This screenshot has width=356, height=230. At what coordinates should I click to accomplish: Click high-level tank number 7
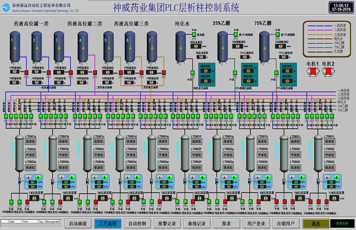[x=151, y=46]
